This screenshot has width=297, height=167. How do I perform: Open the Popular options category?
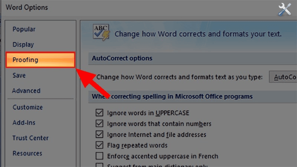pyautogui.click(x=24, y=29)
